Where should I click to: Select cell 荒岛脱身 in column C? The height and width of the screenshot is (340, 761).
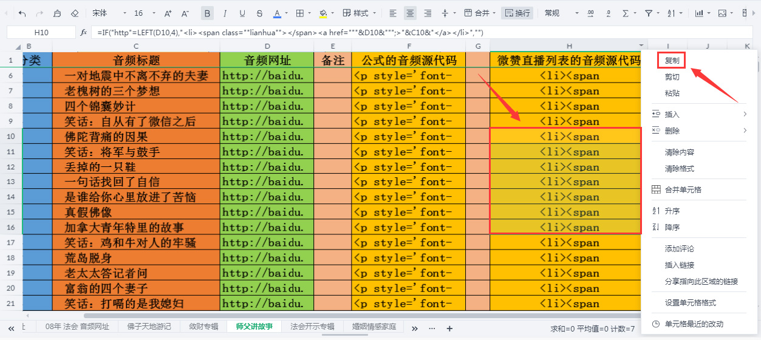pyautogui.click(x=136, y=257)
